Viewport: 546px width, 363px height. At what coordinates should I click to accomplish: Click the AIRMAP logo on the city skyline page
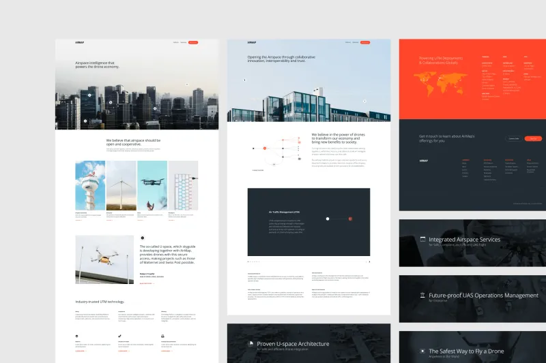coord(79,42)
